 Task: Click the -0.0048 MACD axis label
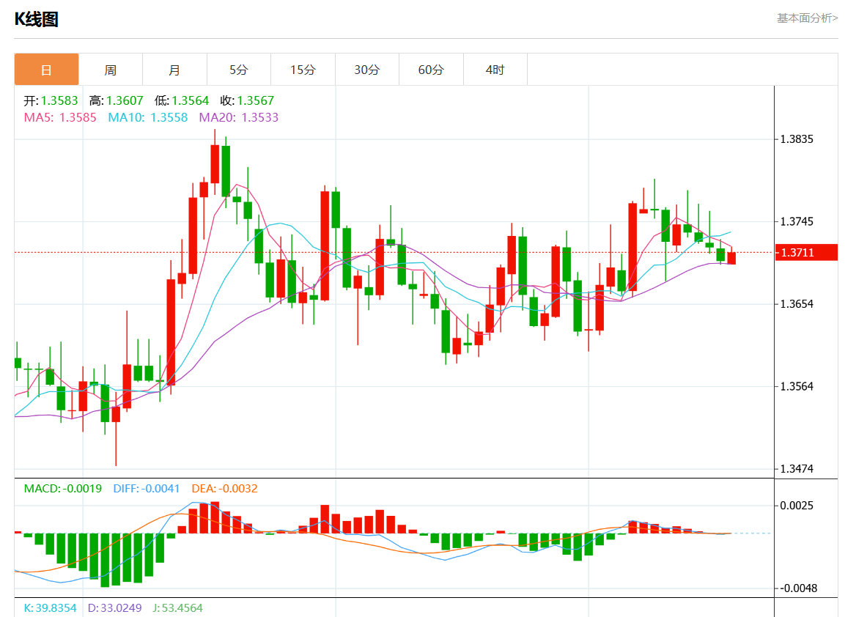798,588
